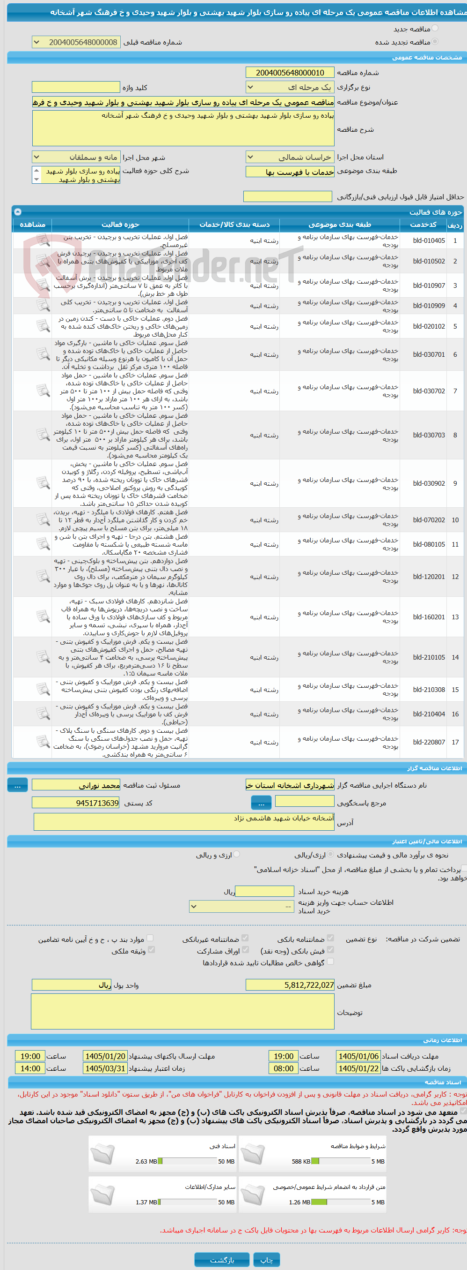
Task: Toggle گواهی خالص مطالبات checkbox
Action: pyautogui.click(x=330, y=962)
